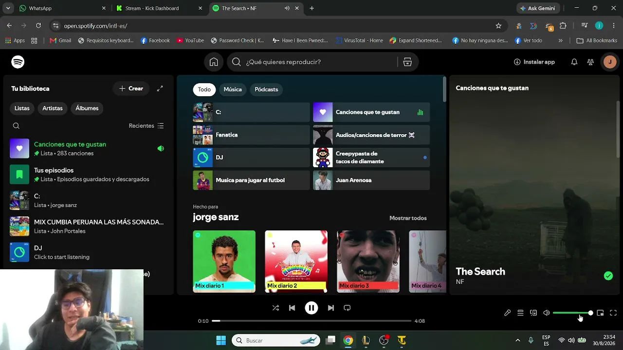Open Chrome media controls icon
Viewport: 623px width, 350px height.
[x=585, y=26]
